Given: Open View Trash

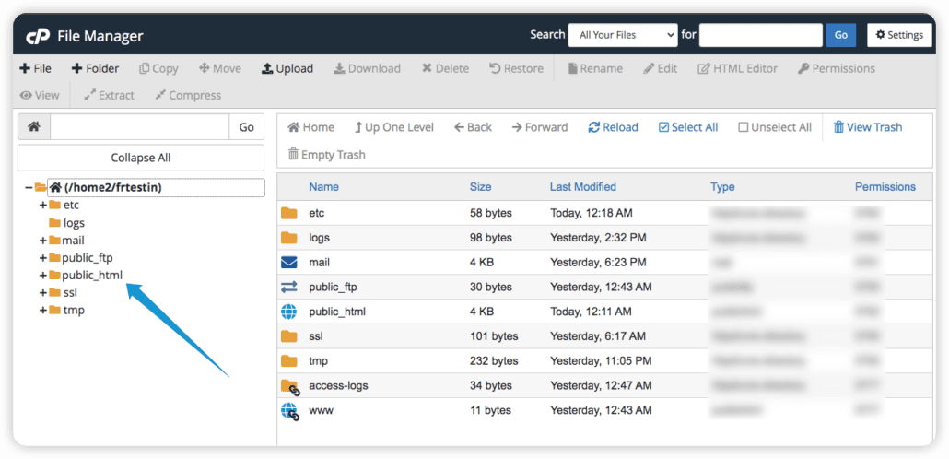Looking at the screenshot, I should click(x=867, y=127).
